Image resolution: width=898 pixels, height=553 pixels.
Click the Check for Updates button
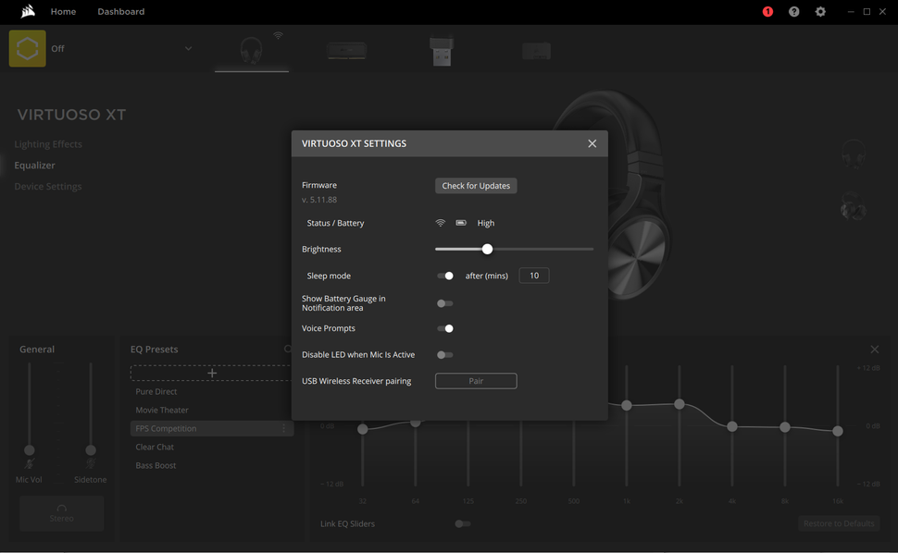pyautogui.click(x=476, y=185)
